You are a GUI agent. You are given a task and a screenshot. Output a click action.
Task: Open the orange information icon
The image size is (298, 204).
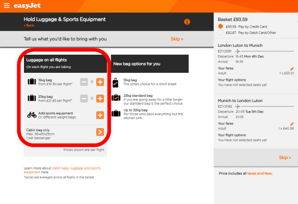187,22
